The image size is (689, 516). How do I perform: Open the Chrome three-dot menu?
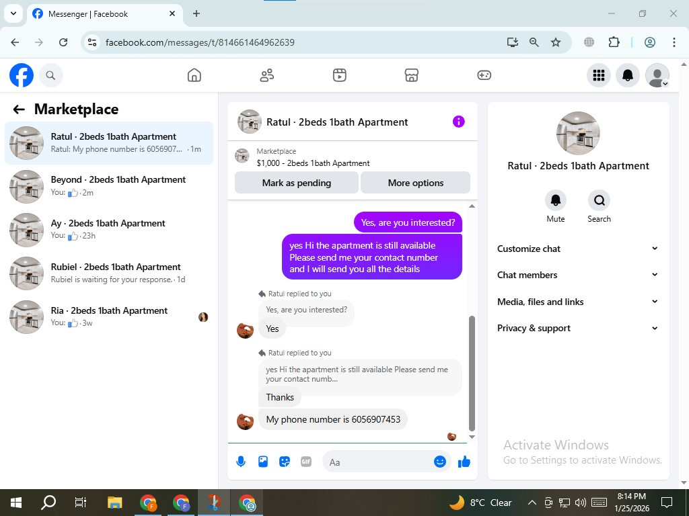[x=674, y=42]
